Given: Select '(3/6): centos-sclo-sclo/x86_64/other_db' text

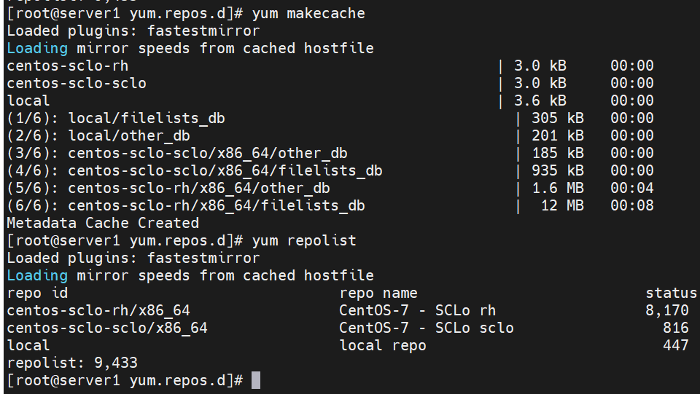Looking at the screenshot, I should click(177, 153).
